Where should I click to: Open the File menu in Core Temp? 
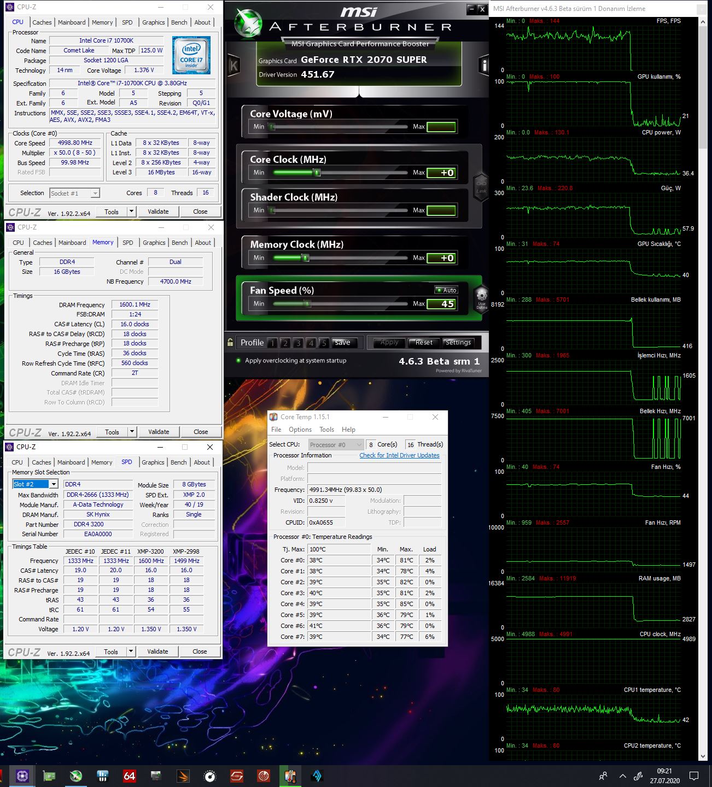(x=276, y=430)
